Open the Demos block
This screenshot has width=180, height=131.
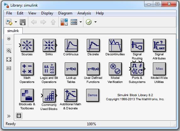coord(93,96)
